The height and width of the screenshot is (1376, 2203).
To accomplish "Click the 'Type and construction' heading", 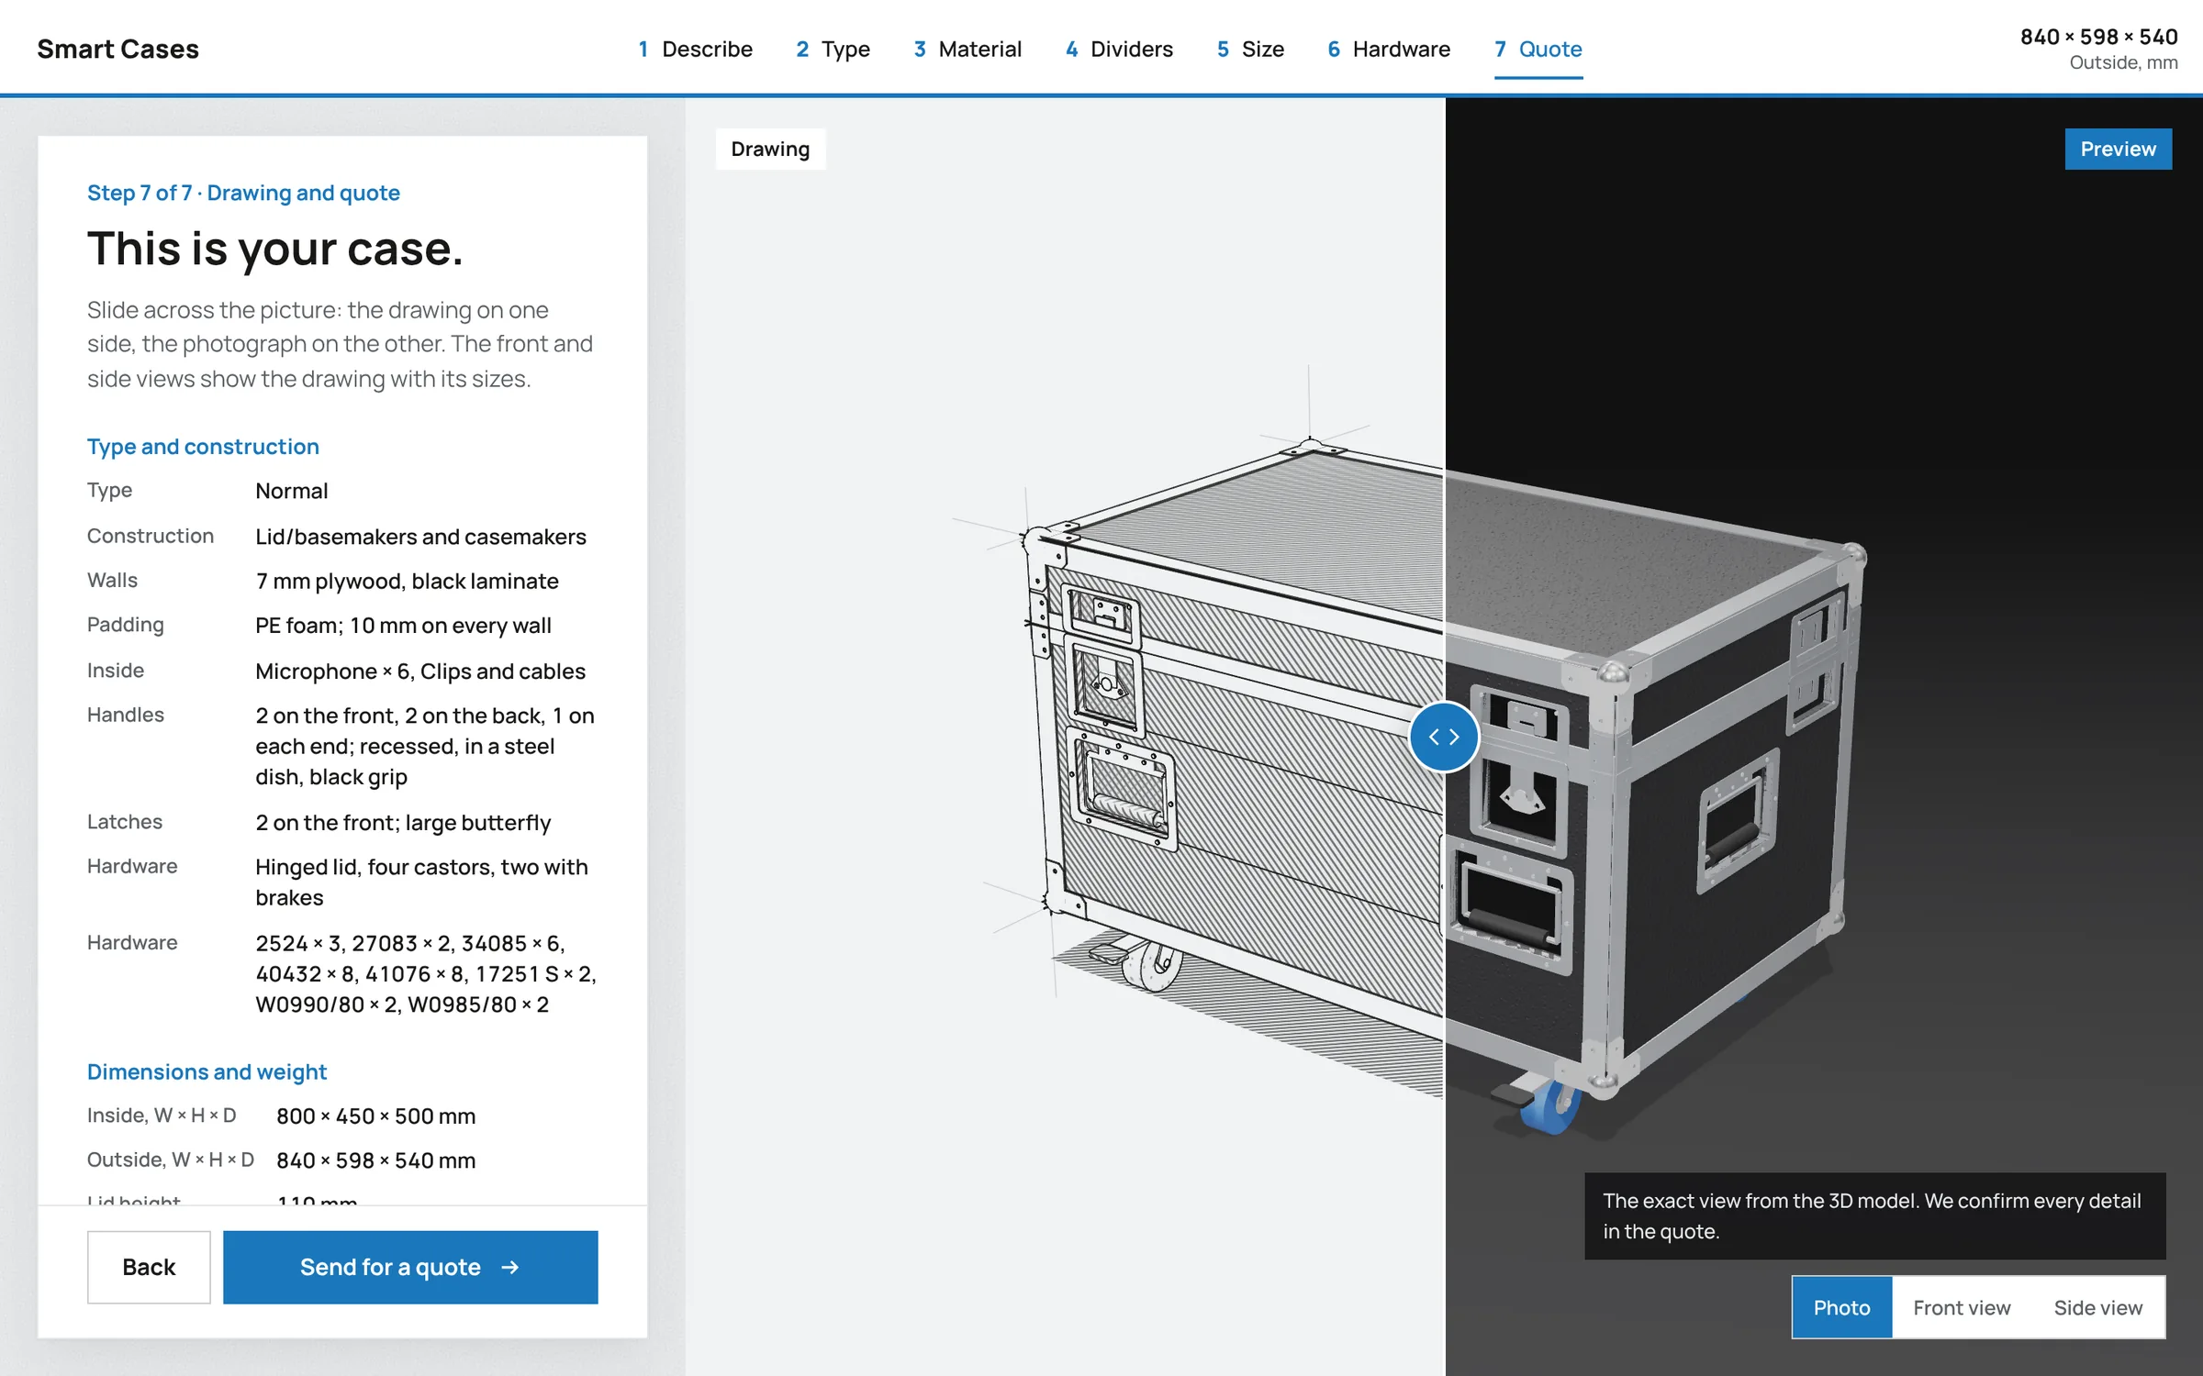I will [203, 447].
